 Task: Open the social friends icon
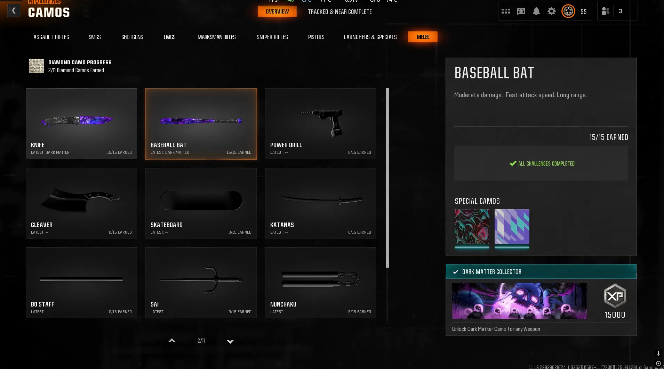606,11
